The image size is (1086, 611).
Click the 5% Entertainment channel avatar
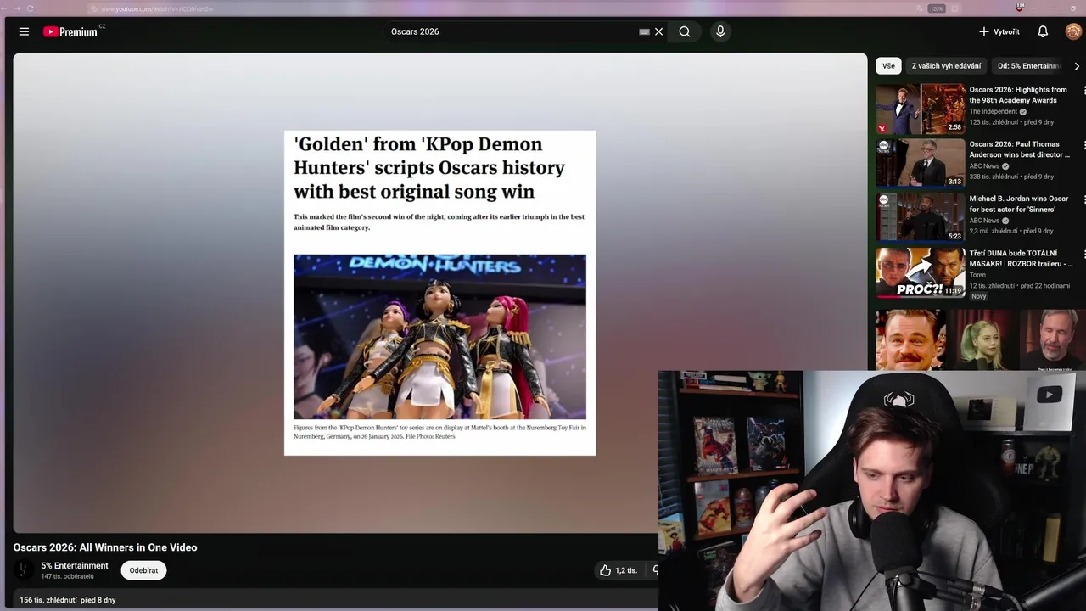24,570
